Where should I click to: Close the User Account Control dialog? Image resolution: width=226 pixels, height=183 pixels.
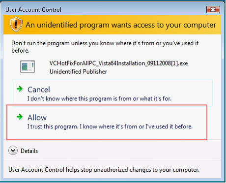pyautogui.click(x=213, y=10)
